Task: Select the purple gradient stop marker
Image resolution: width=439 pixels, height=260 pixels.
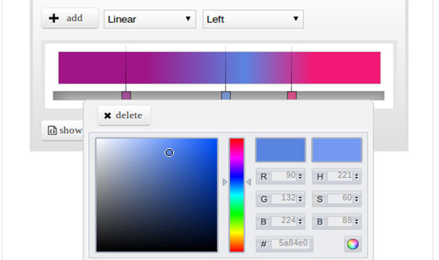Action: pyautogui.click(x=126, y=96)
